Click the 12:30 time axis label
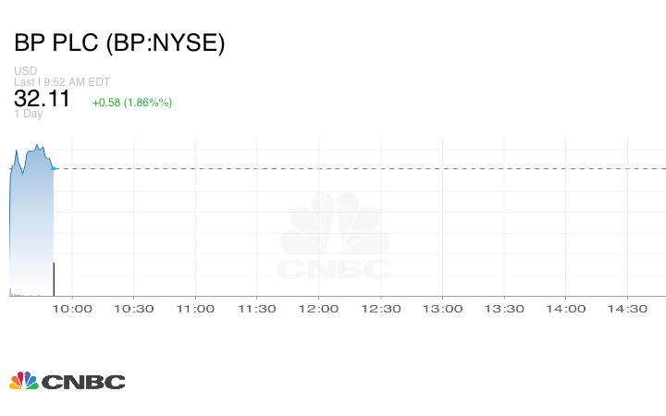The image size is (666, 416). pos(381,309)
